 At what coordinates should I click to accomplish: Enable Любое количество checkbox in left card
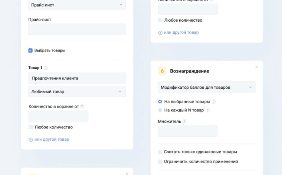tap(31, 127)
